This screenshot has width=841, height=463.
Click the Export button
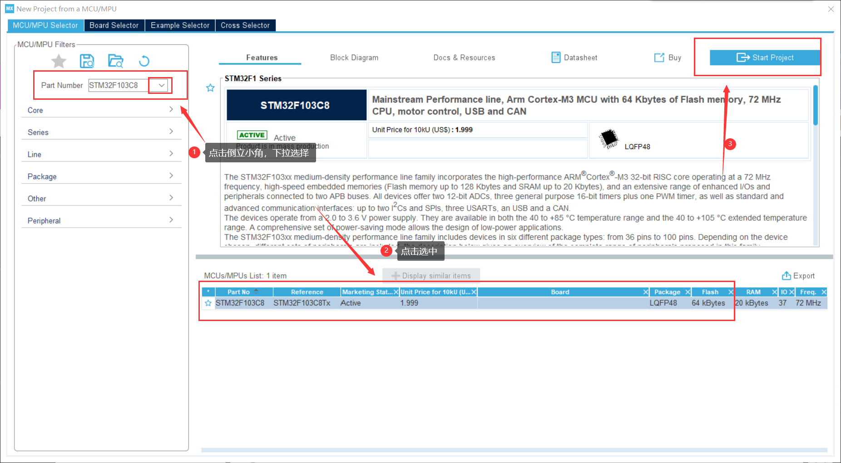(798, 276)
